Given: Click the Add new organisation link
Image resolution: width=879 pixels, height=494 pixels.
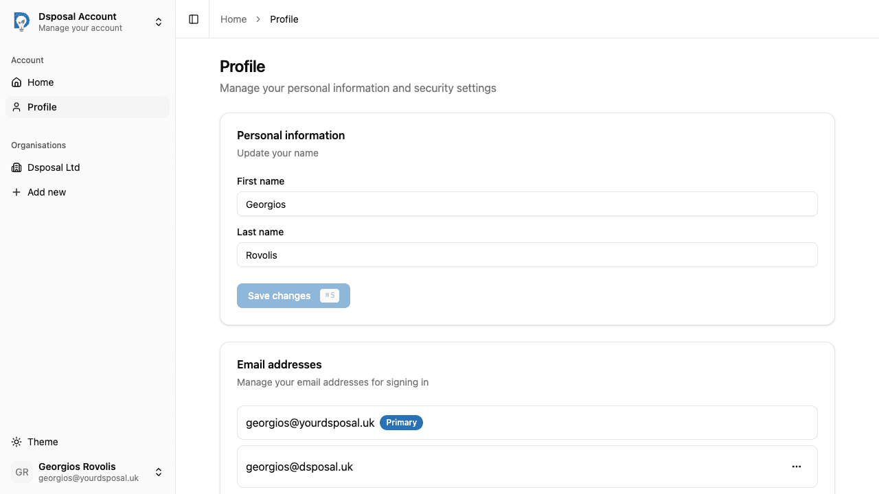Looking at the screenshot, I should click(x=47, y=192).
